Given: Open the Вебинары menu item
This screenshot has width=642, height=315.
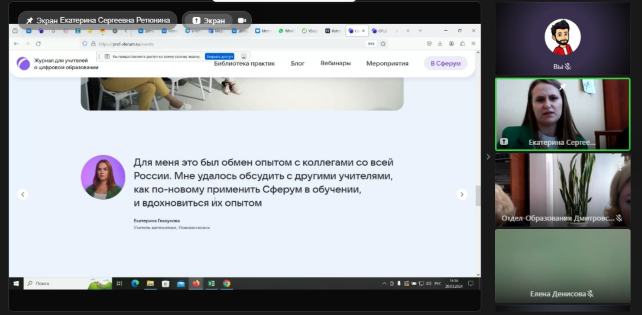Looking at the screenshot, I should (x=335, y=63).
